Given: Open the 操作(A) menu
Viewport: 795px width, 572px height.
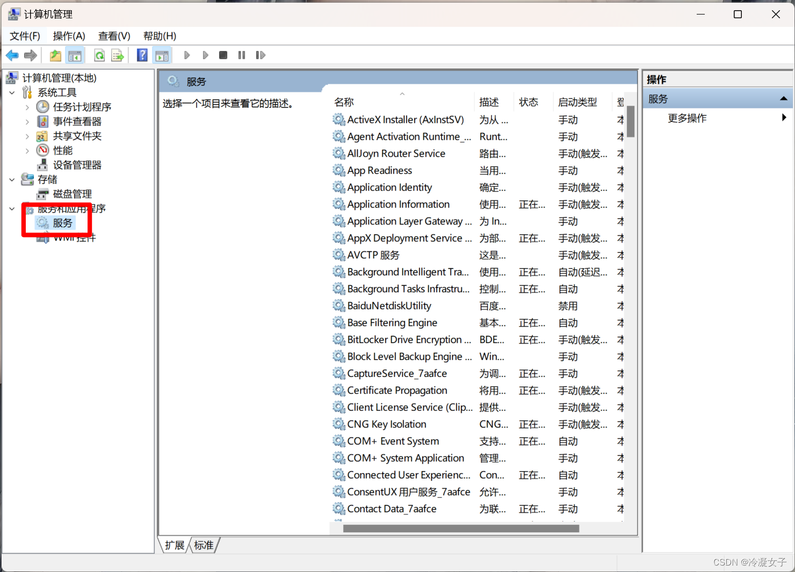Looking at the screenshot, I should 69,36.
